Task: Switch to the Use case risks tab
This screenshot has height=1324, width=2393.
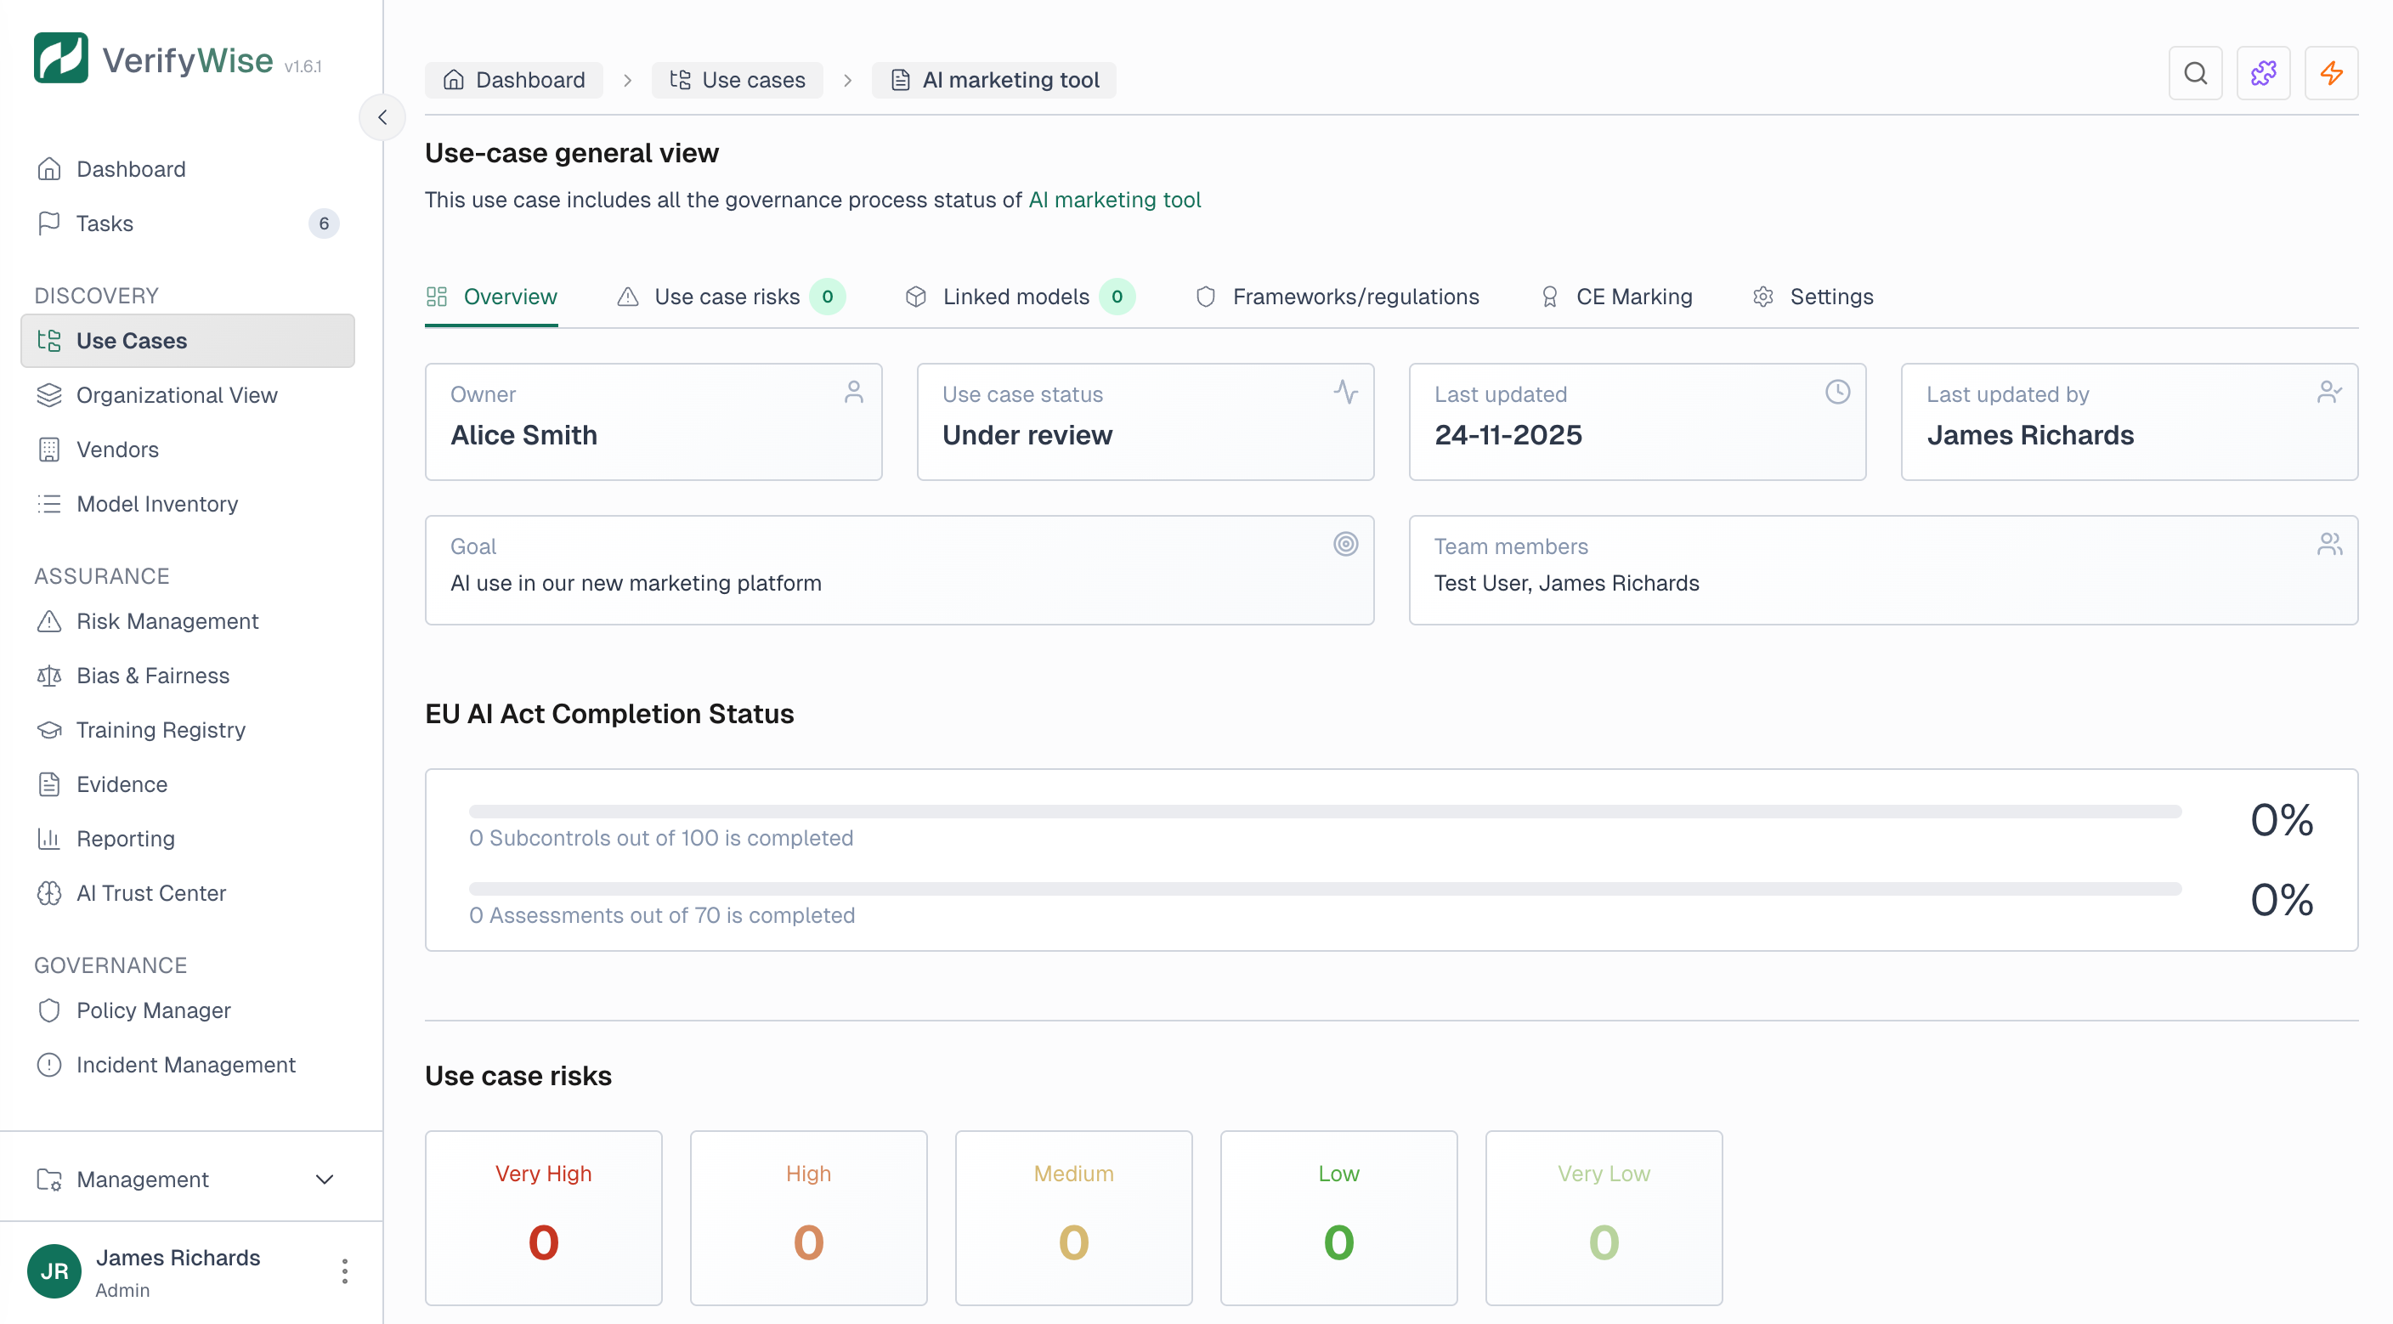Action: 727,297
